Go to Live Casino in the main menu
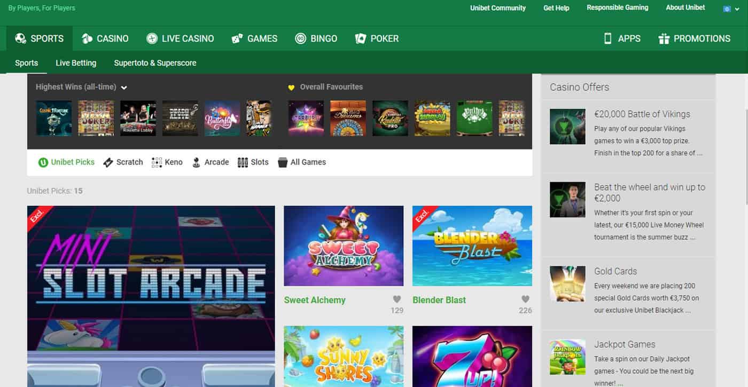 click(180, 38)
